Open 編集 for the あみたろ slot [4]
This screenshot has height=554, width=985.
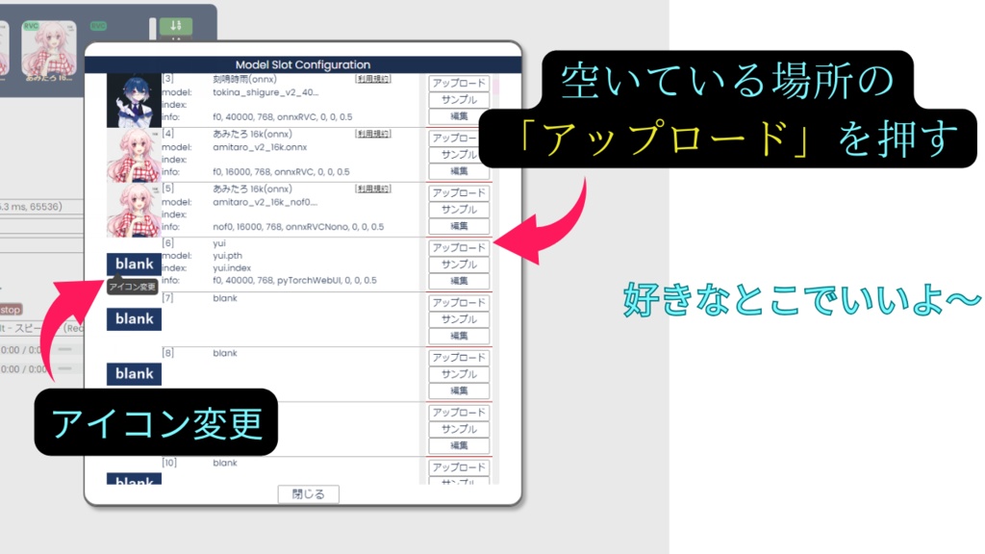tap(460, 171)
